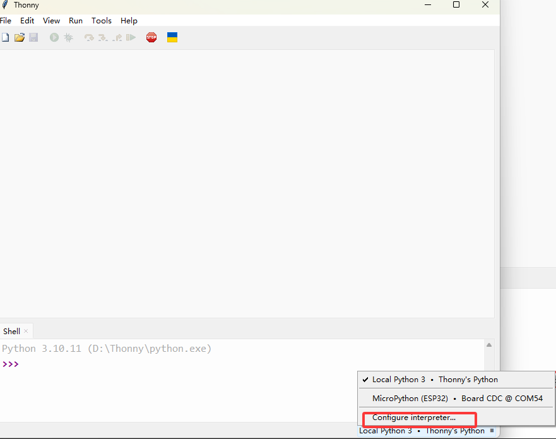
Task: Run current script with green play icon
Action: coord(54,38)
